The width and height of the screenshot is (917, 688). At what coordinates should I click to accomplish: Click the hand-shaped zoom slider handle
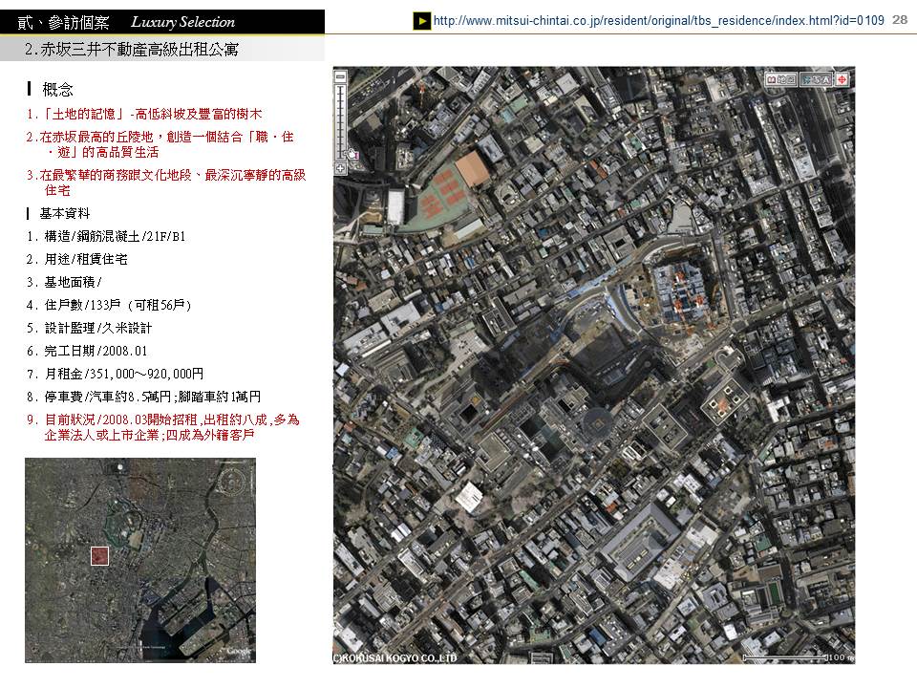click(351, 153)
